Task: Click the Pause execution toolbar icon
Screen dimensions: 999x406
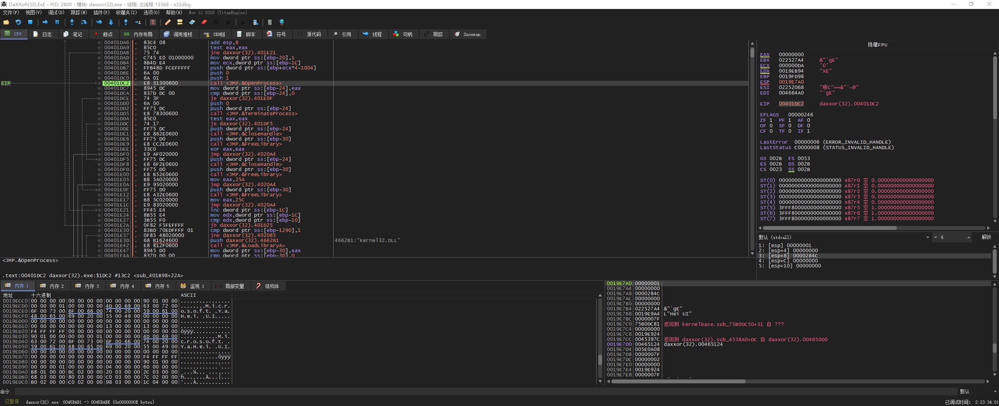Action: pos(57,22)
